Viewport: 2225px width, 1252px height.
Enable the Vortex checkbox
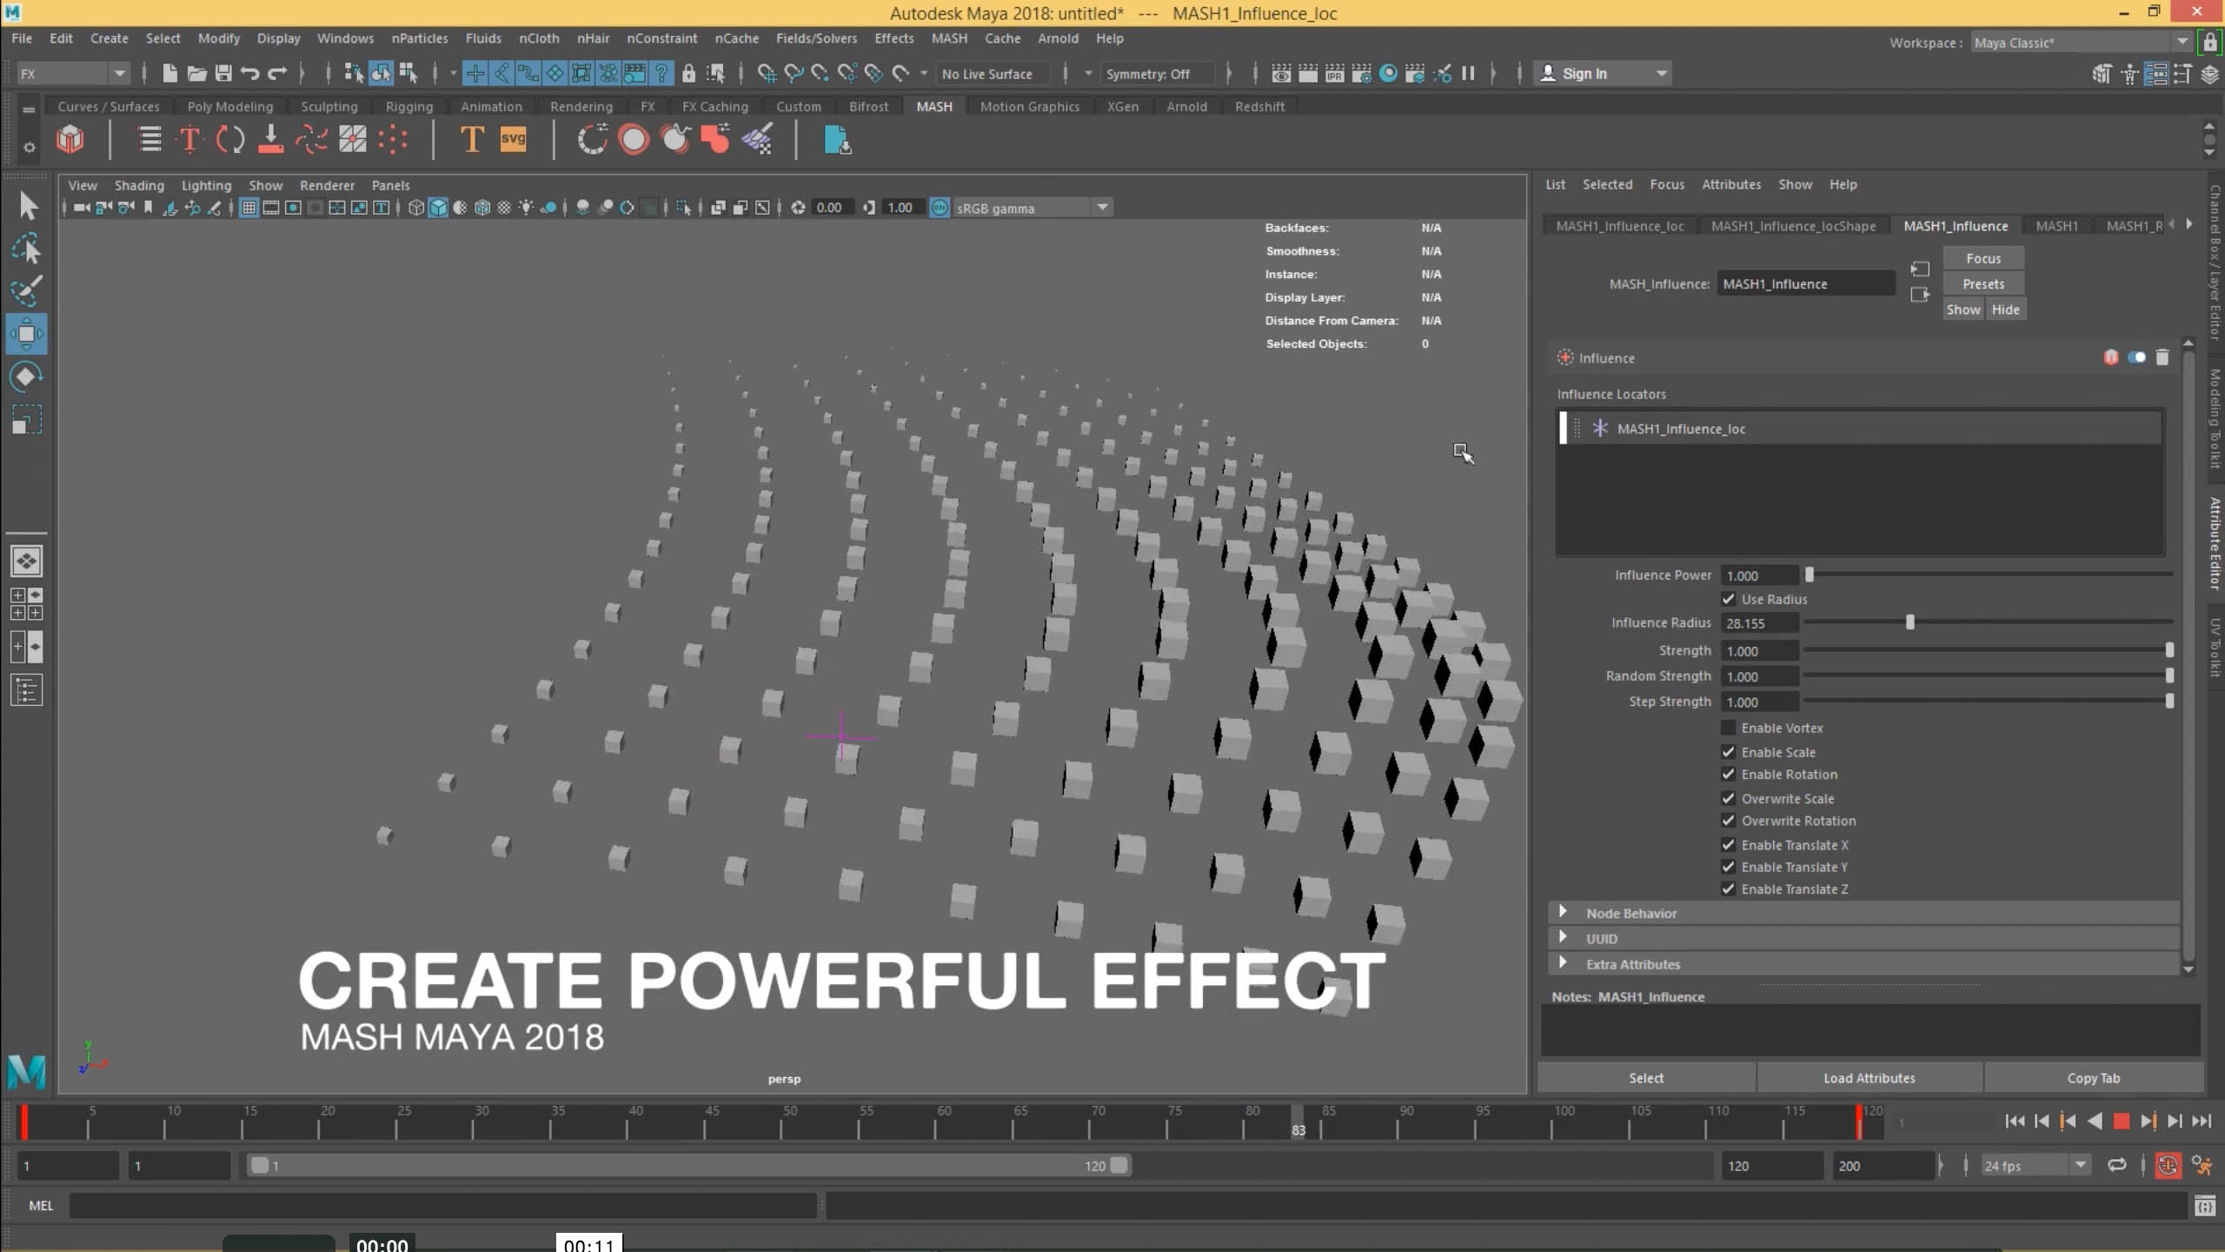pos(1728,728)
